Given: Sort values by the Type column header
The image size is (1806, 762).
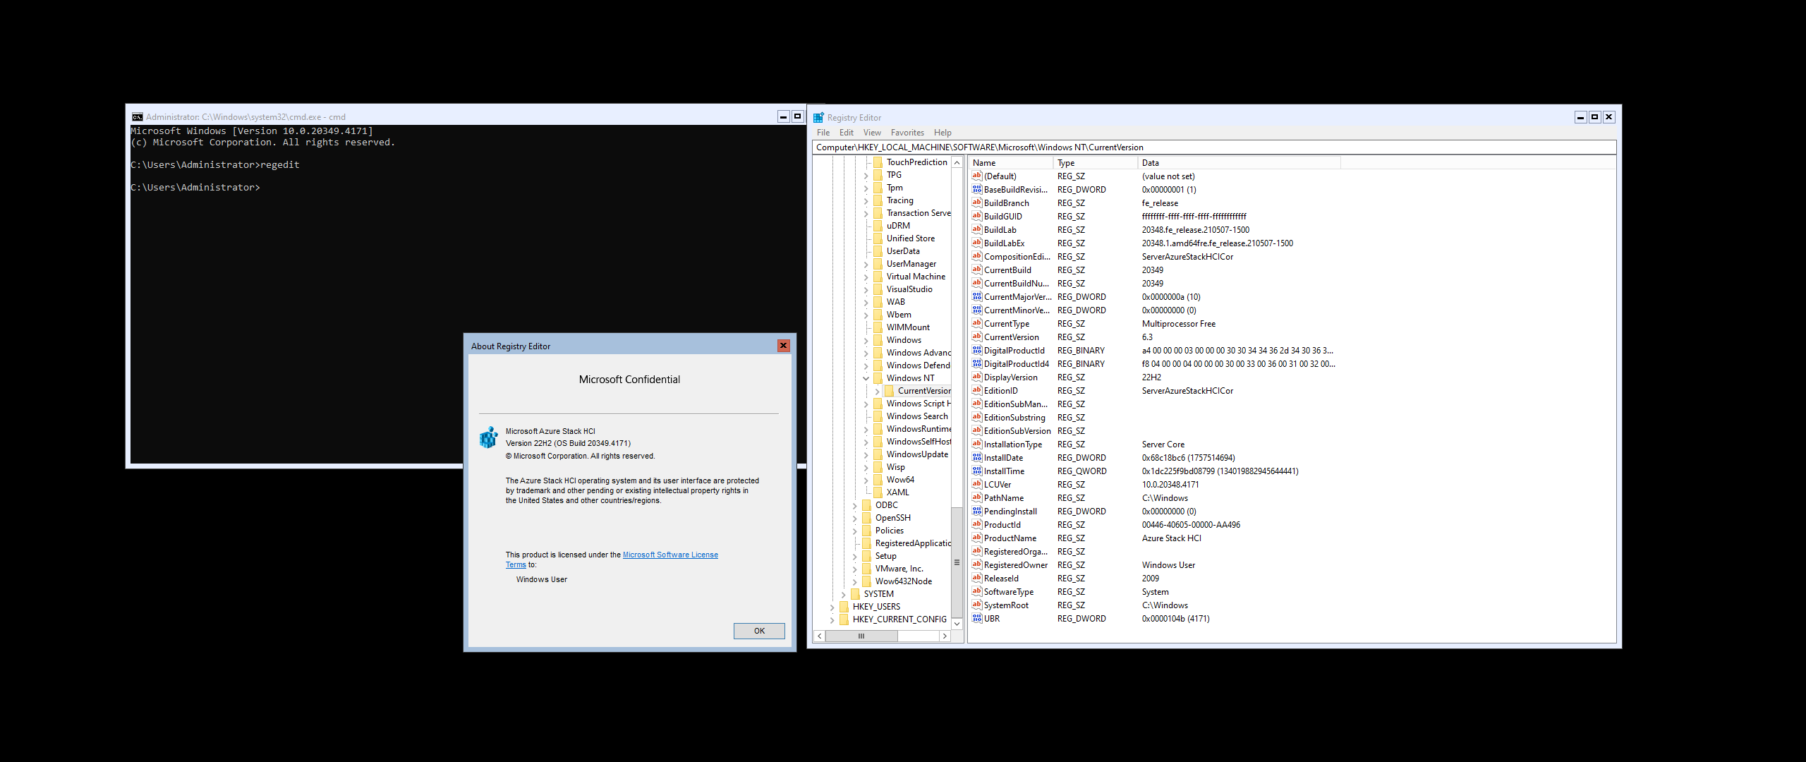Looking at the screenshot, I should [x=1096, y=163].
